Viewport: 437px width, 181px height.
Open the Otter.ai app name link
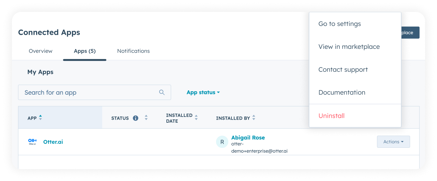pyautogui.click(x=53, y=142)
